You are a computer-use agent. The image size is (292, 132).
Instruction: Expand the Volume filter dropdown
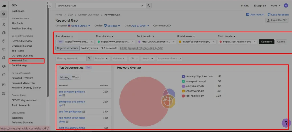119,59
